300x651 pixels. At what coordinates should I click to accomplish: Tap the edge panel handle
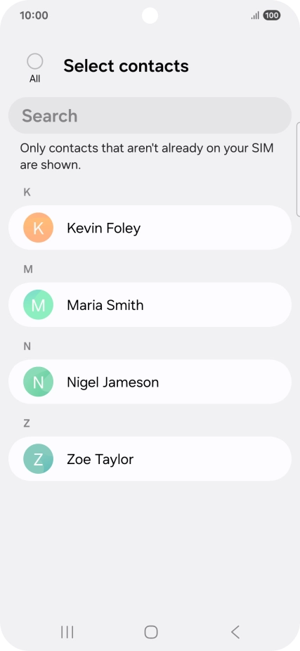(298, 169)
